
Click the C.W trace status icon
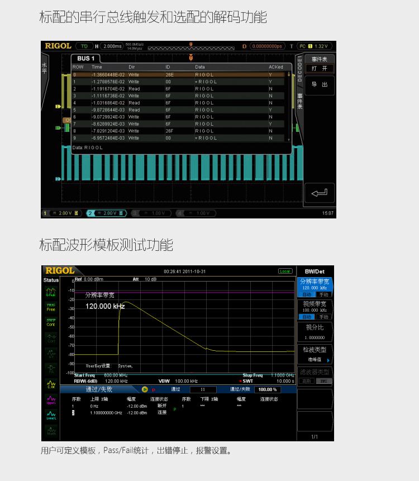point(51,384)
